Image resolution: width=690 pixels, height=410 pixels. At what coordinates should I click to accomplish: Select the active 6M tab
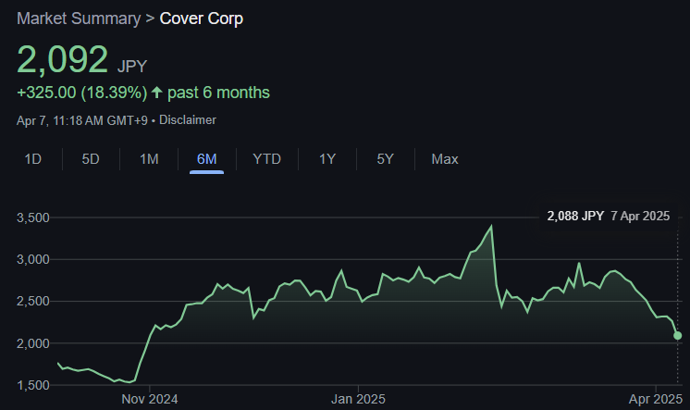[x=206, y=159]
